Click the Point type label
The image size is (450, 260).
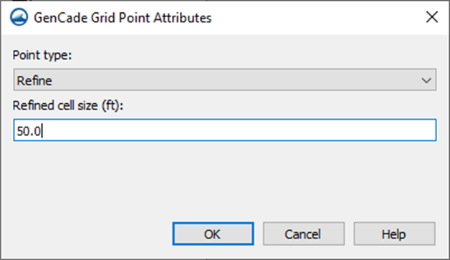pos(42,55)
